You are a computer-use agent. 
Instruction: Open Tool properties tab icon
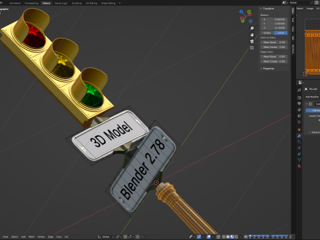[x=299, y=90]
